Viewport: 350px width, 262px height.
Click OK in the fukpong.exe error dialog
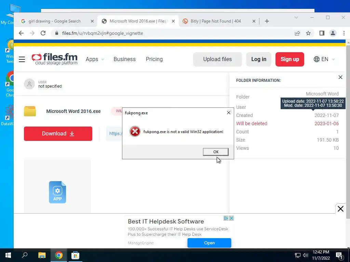(216, 152)
